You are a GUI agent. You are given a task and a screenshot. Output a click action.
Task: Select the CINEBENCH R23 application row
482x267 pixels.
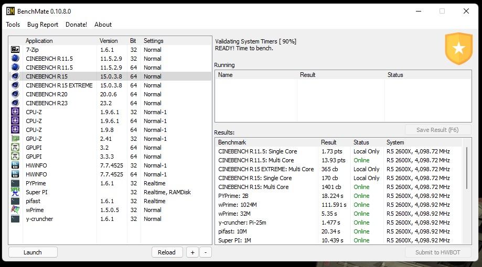[x=111, y=103]
